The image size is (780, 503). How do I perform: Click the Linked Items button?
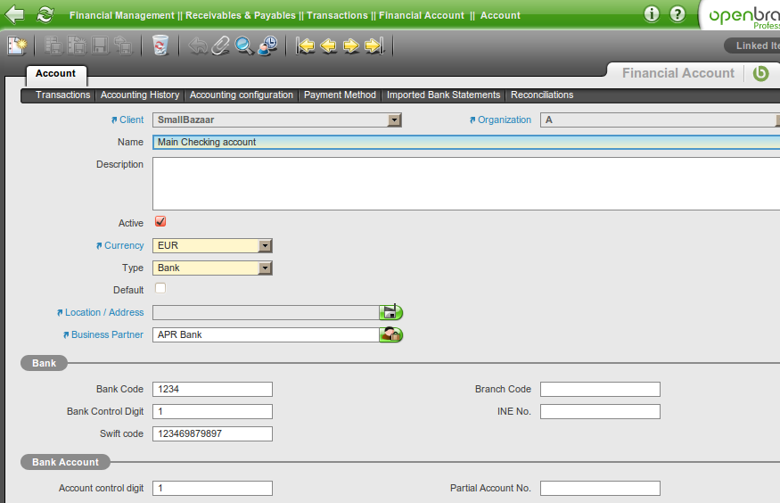[x=756, y=45]
